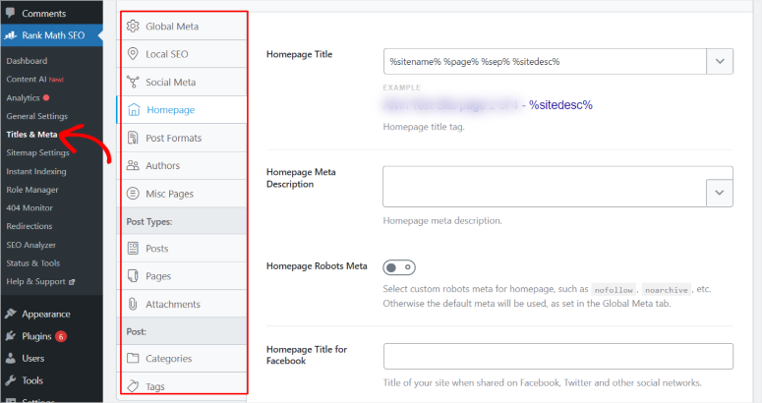Image resolution: width=762 pixels, height=403 pixels.
Task: Click the Global Meta gear icon
Action: point(133,27)
